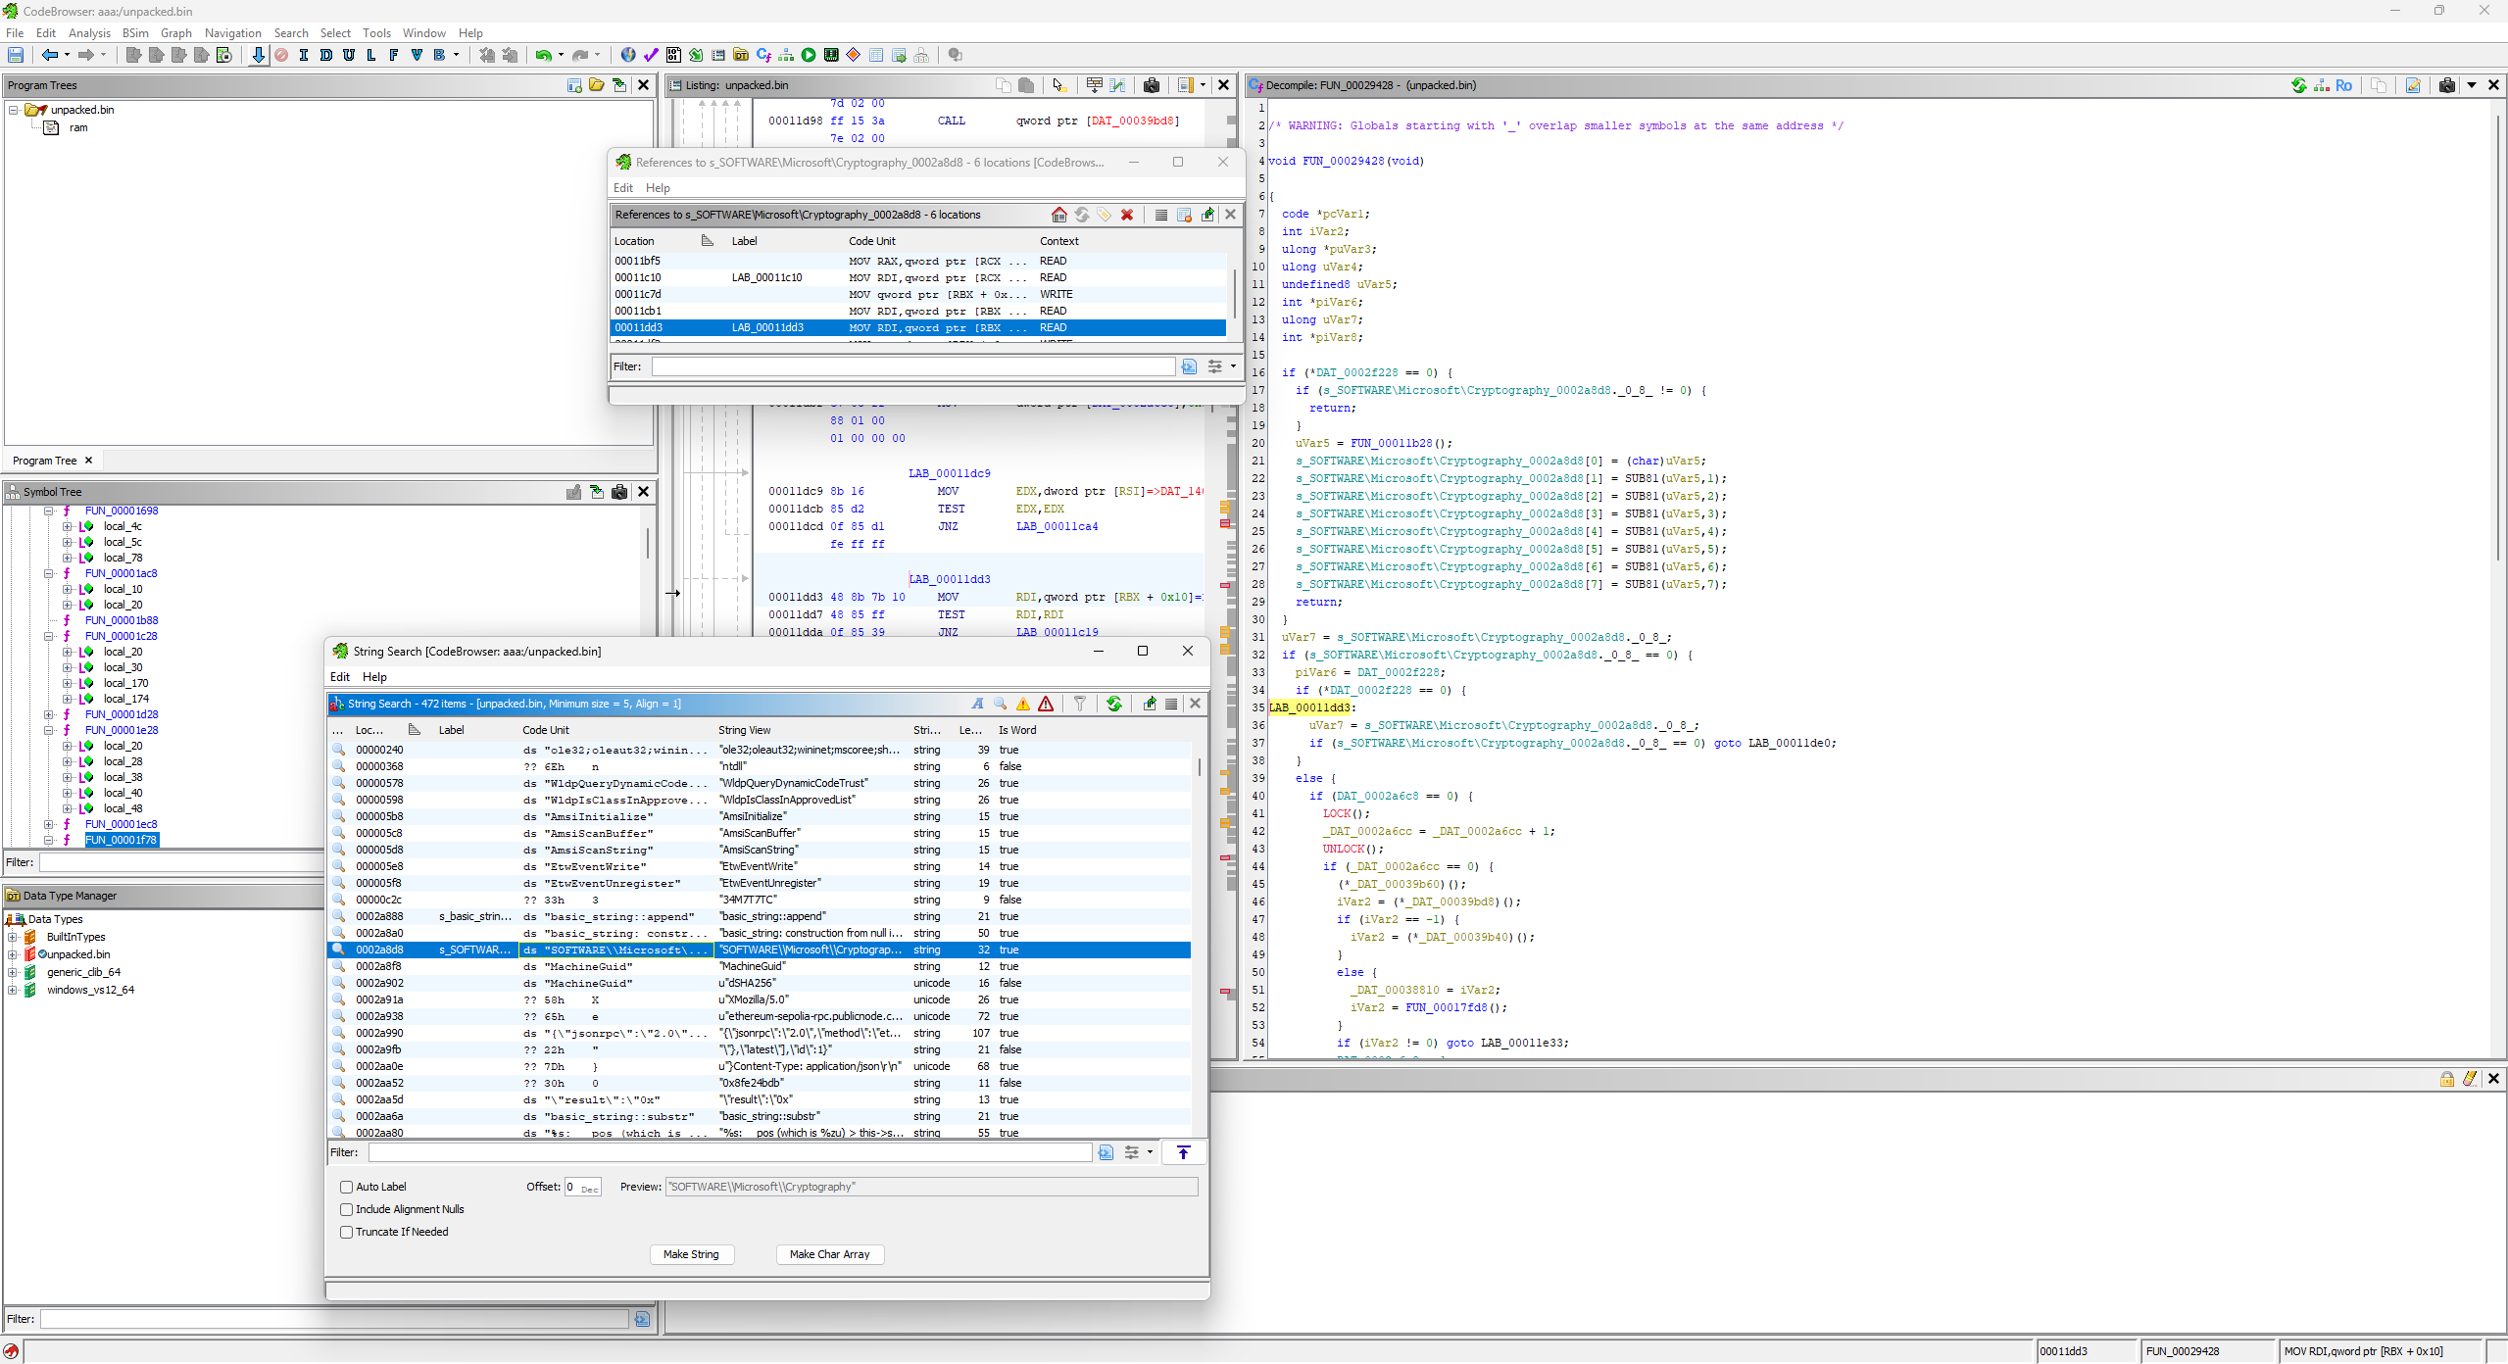Screen dimensions: 2508x1364
Task: Select the Program Tree tab
Action: tap(45, 461)
